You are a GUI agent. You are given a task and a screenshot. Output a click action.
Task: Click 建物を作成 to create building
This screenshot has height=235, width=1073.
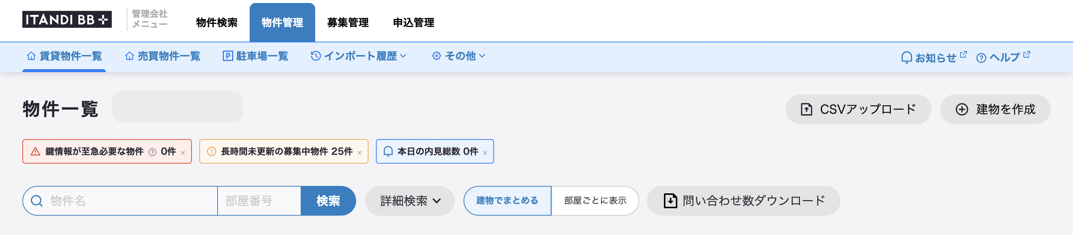995,109
